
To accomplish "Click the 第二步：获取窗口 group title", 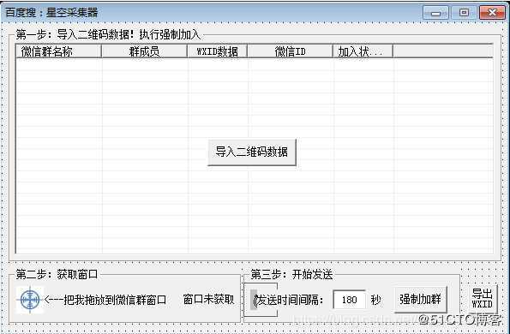I will [57, 274].
